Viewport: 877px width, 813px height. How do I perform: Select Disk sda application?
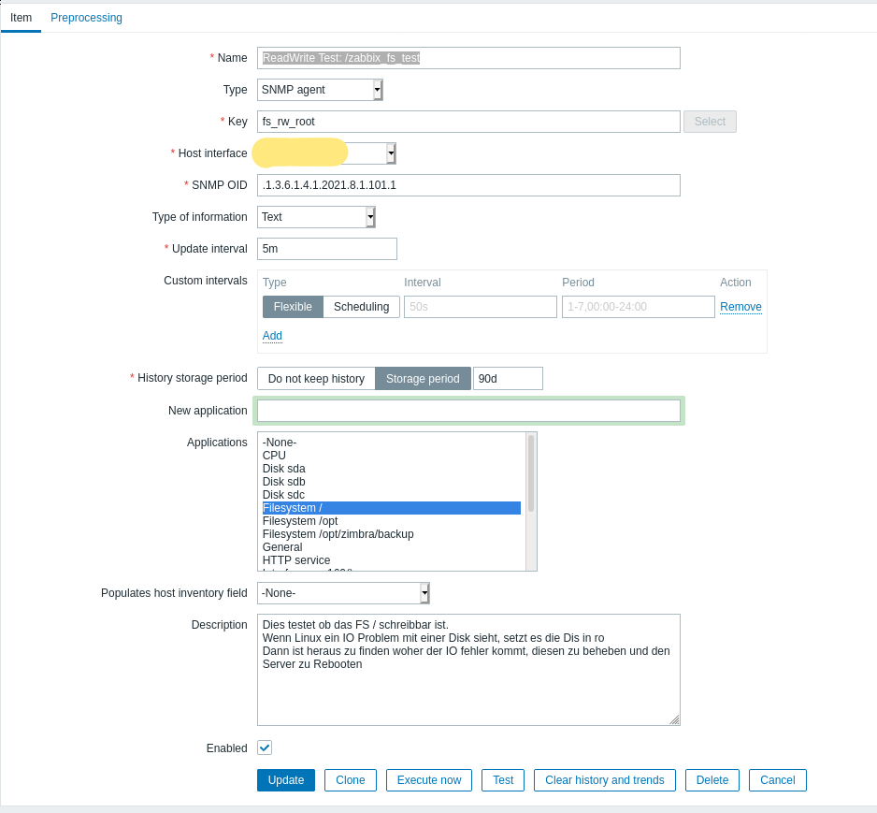click(x=392, y=469)
